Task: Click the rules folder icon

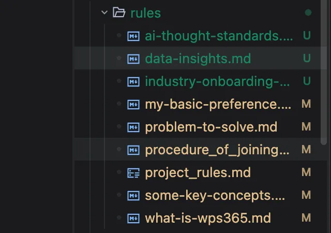Action: [119, 12]
